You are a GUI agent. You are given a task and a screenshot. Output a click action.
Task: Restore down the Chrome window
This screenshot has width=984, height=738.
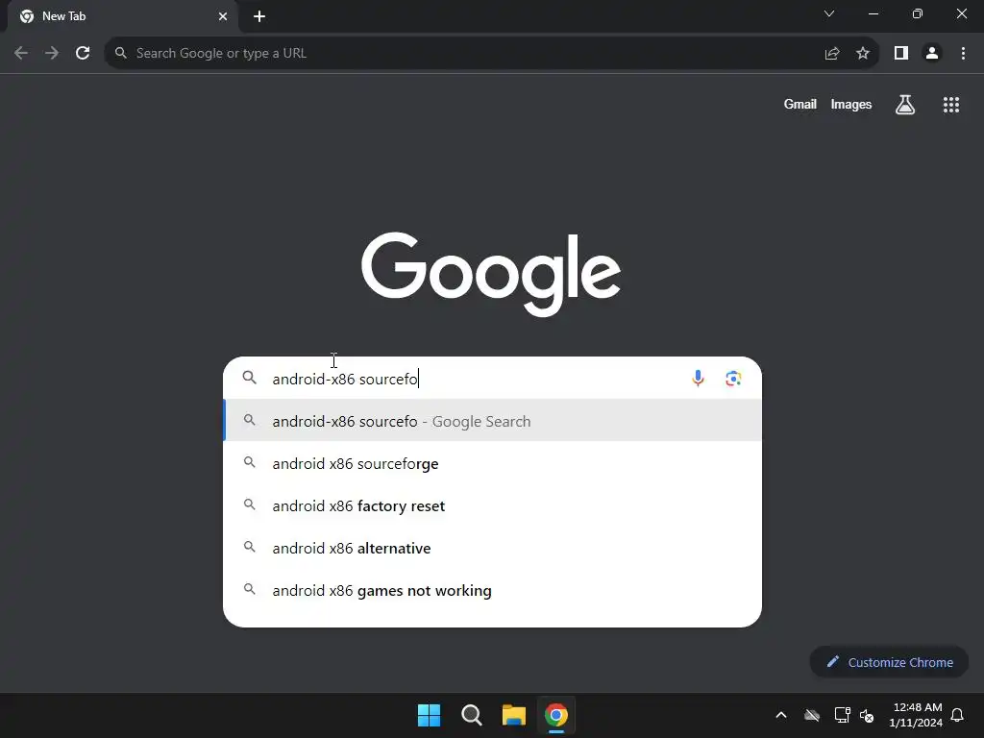(x=918, y=13)
